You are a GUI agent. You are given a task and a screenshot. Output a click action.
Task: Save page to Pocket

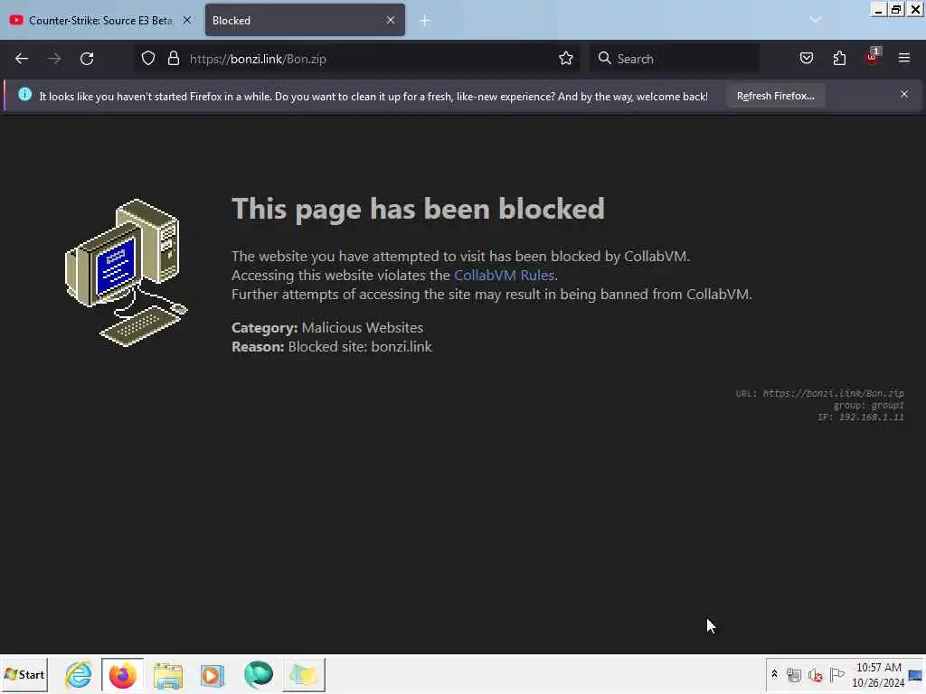[x=806, y=59]
